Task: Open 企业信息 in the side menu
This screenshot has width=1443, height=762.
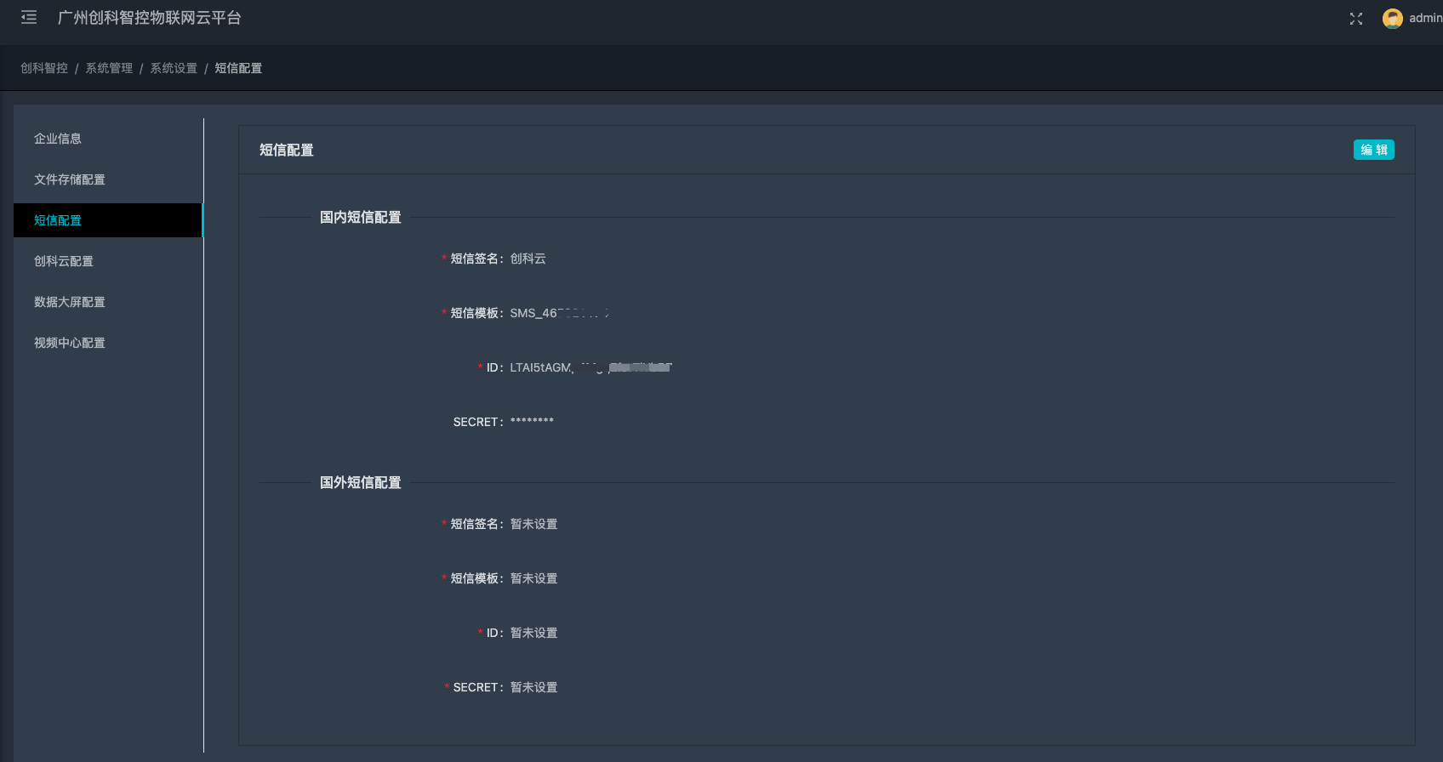Action: 58,139
